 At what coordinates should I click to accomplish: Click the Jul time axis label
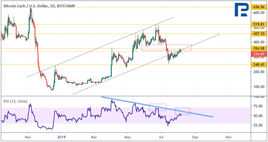[x=161, y=137]
